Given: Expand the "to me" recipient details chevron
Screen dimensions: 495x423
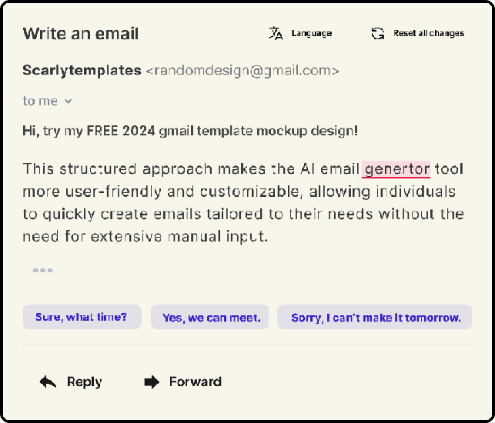Looking at the screenshot, I should [69, 101].
